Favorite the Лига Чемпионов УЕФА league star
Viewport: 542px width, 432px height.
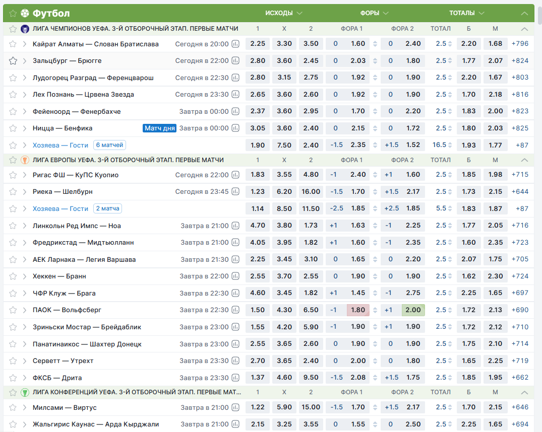[13, 29]
